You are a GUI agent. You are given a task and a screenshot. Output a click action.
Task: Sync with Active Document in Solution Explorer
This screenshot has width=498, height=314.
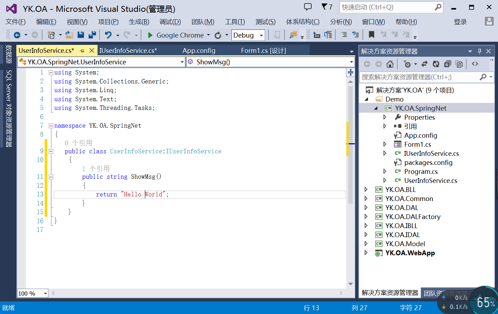coord(425,64)
